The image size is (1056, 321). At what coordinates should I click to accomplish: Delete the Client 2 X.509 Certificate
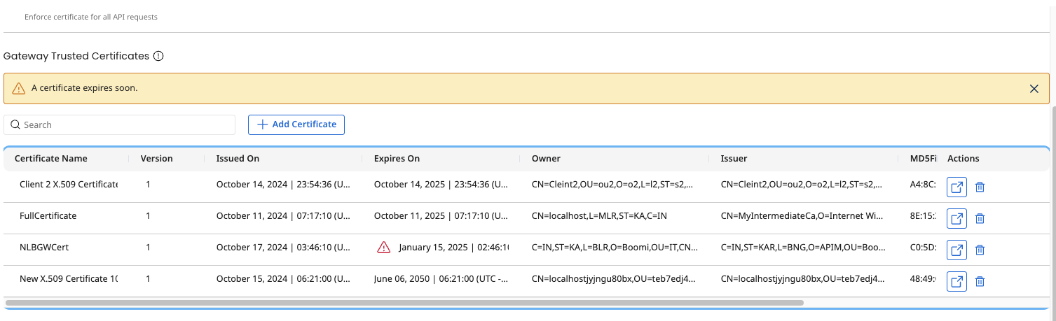[980, 187]
